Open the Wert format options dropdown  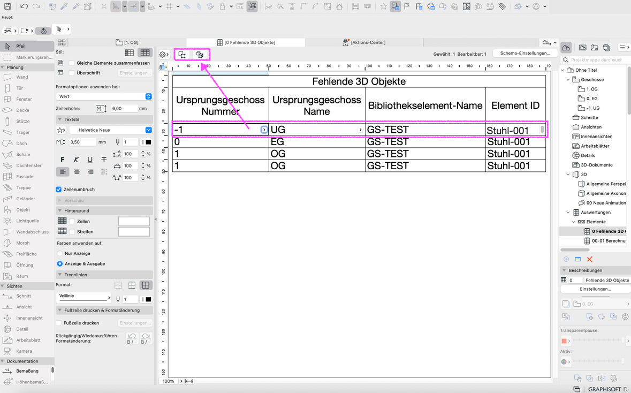104,96
